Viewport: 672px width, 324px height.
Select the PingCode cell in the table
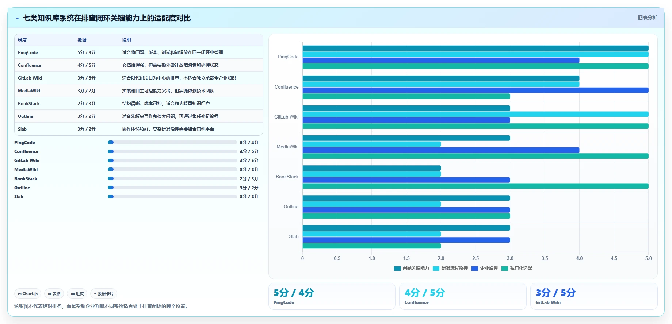click(x=28, y=53)
